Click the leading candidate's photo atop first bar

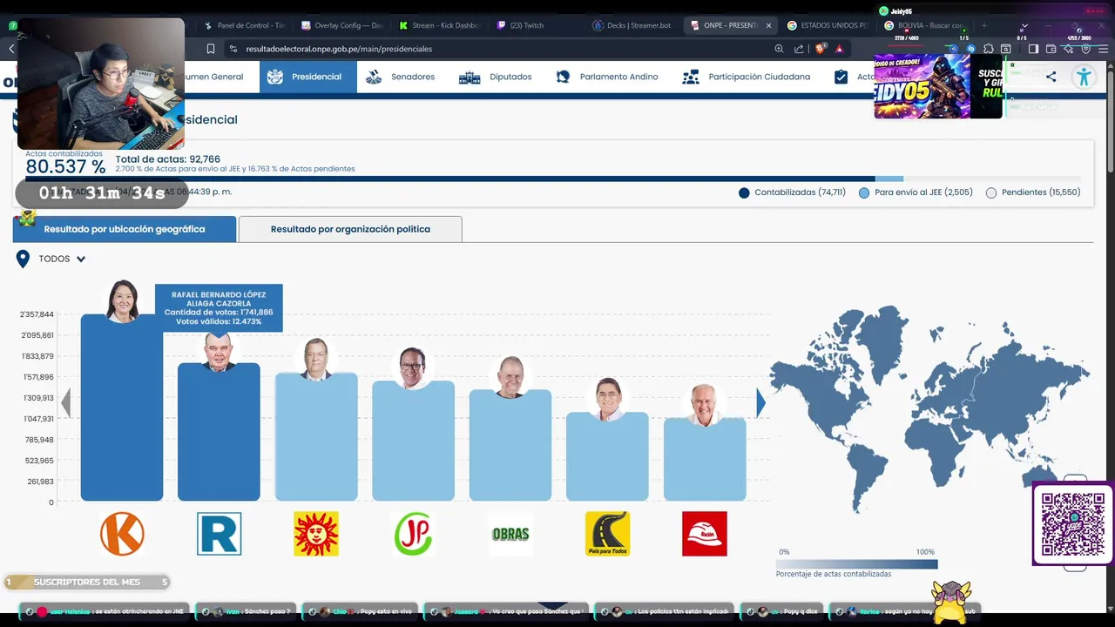click(x=122, y=300)
